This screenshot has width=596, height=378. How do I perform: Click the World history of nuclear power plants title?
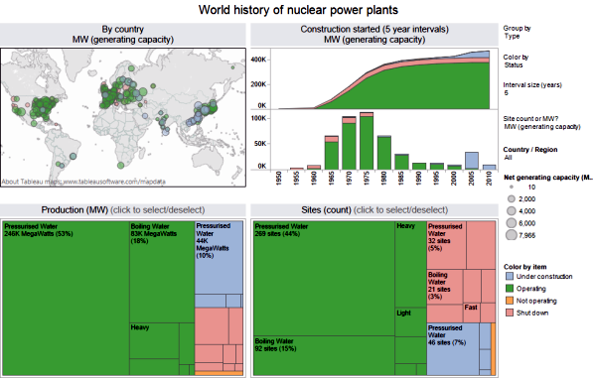(x=298, y=10)
